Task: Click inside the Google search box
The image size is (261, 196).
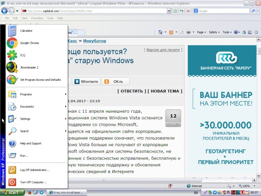Action: point(223,11)
